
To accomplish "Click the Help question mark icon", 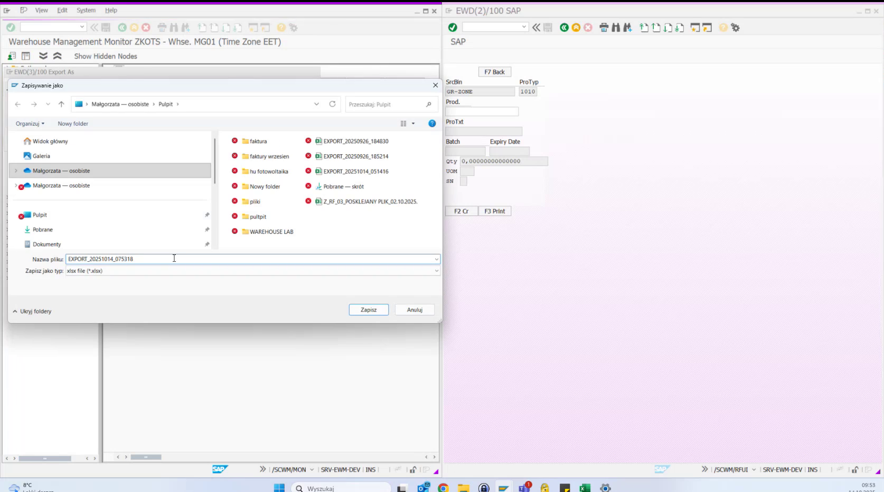I will click(722, 27).
